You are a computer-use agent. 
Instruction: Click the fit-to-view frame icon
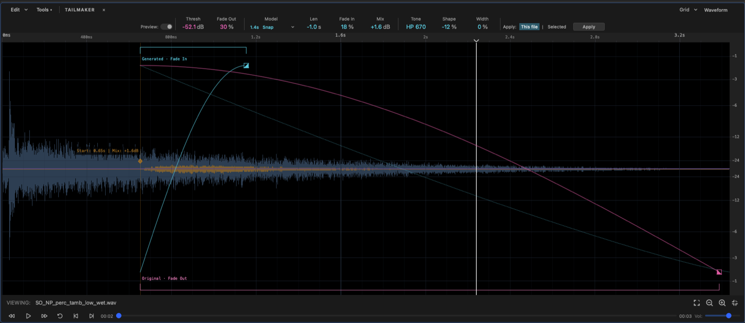[x=697, y=303]
